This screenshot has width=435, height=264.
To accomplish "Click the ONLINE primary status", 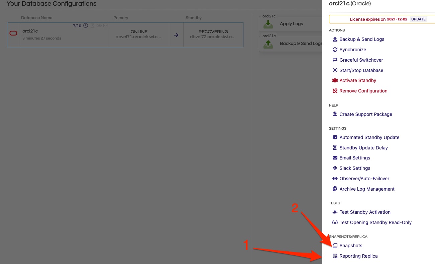I will [x=139, y=32].
